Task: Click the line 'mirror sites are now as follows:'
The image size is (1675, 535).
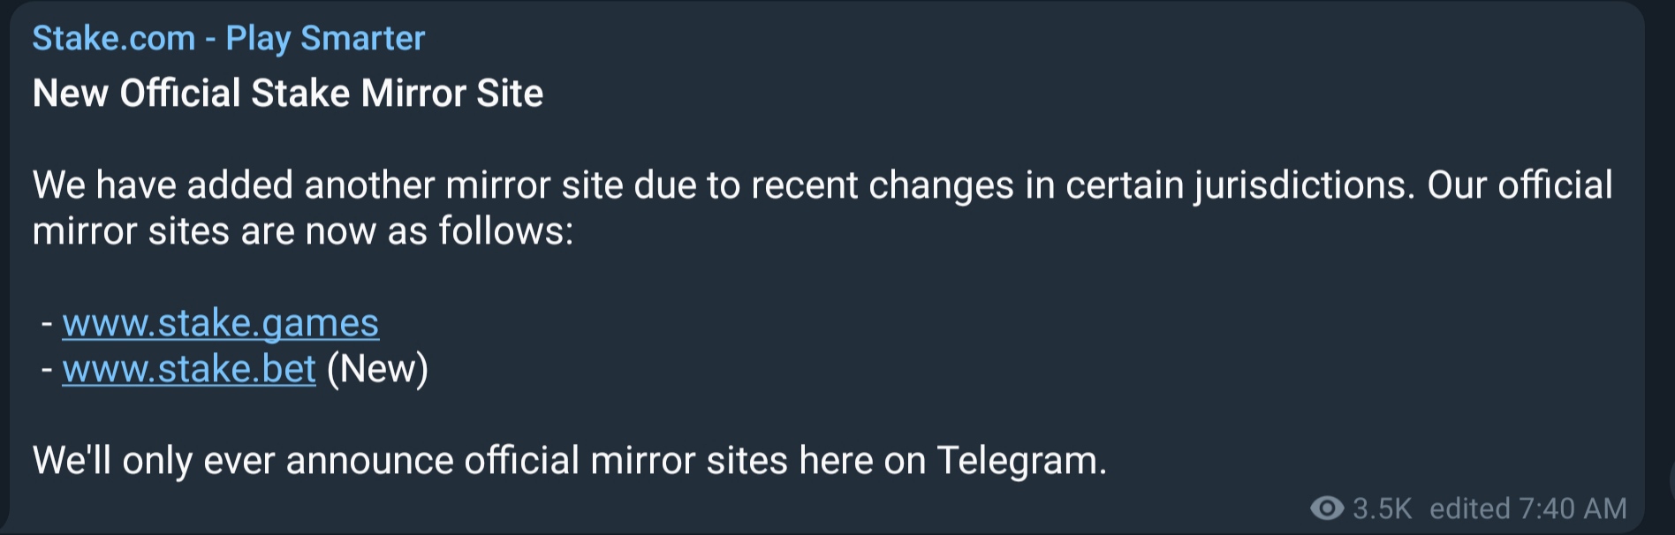Action: 303,231
